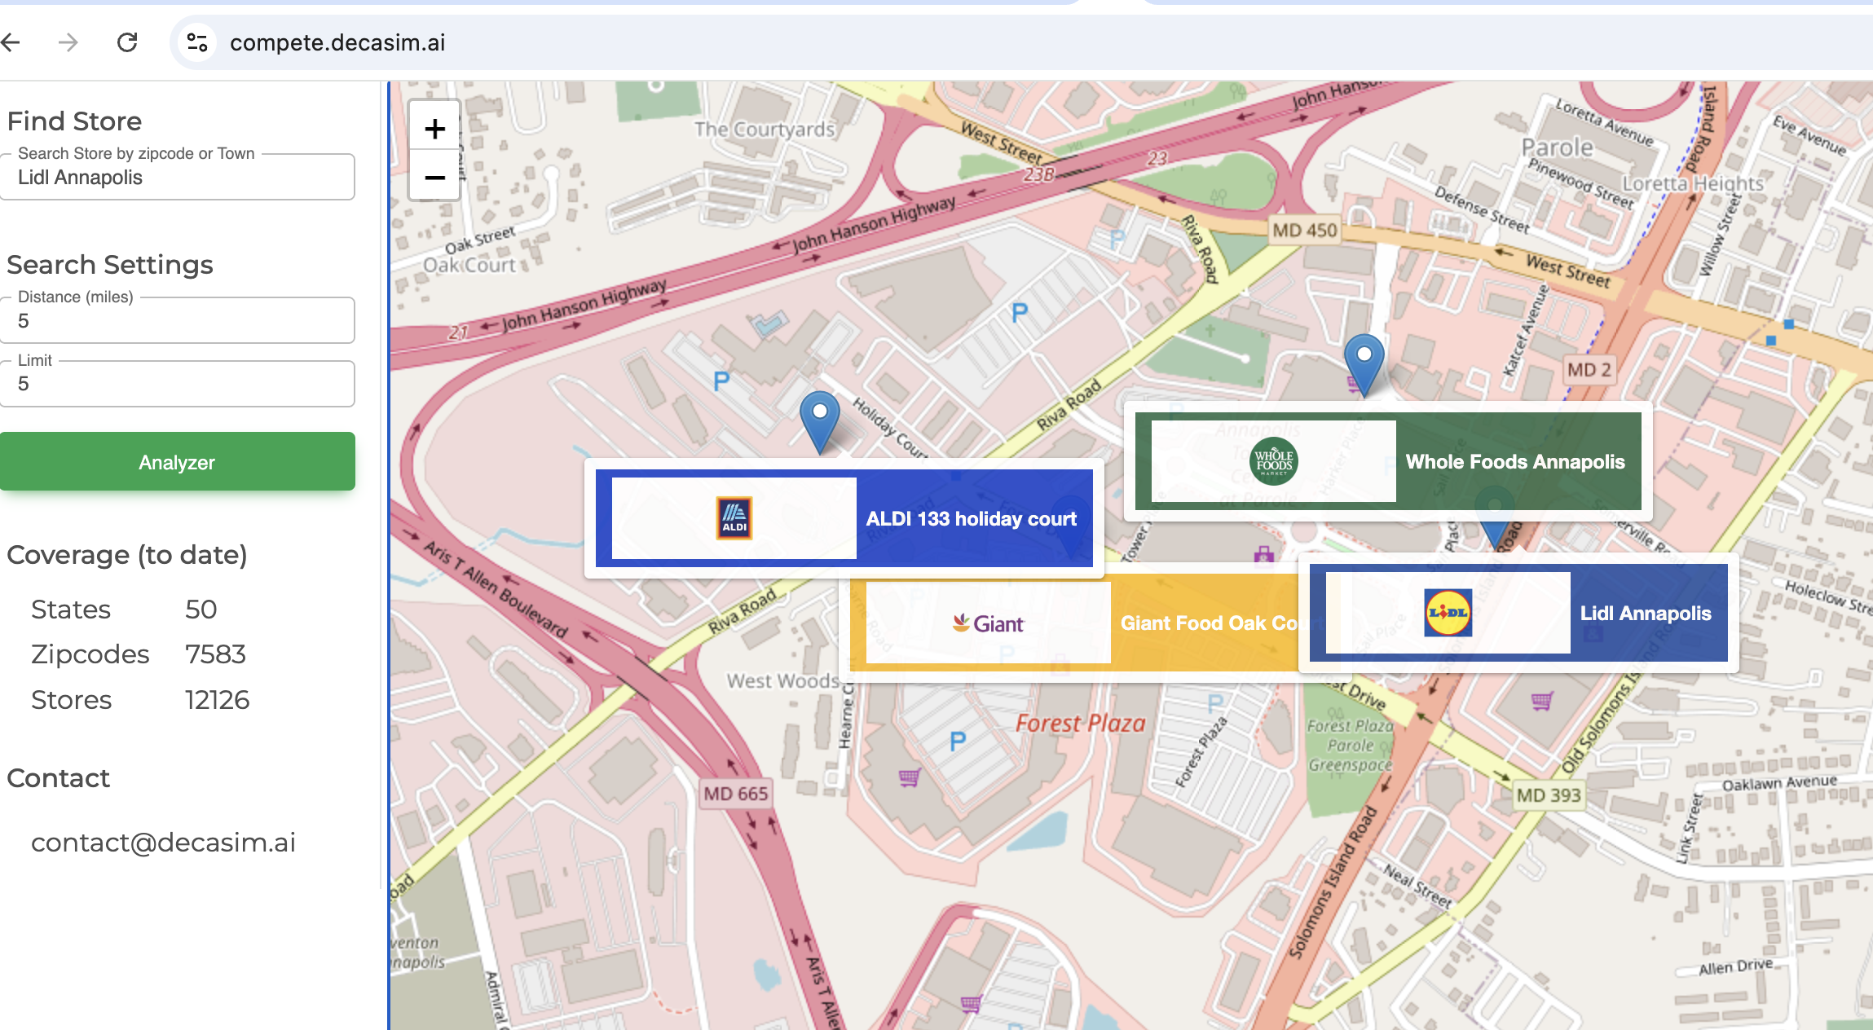The height and width of the screenshot is (1030, 1873).
Task: Click contact@decasim.ai email link
Action: (x=163, y=843)
